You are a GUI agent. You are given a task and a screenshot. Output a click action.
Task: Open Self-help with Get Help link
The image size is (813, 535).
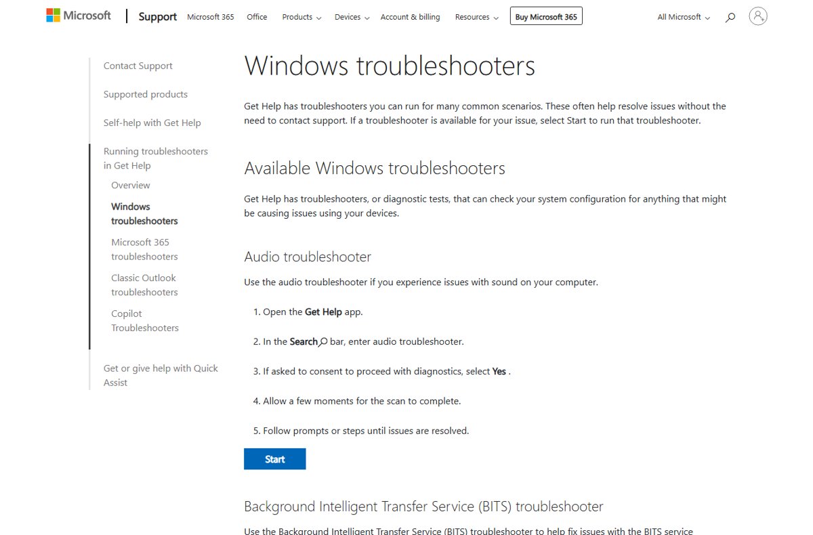(x=152, y=123)
